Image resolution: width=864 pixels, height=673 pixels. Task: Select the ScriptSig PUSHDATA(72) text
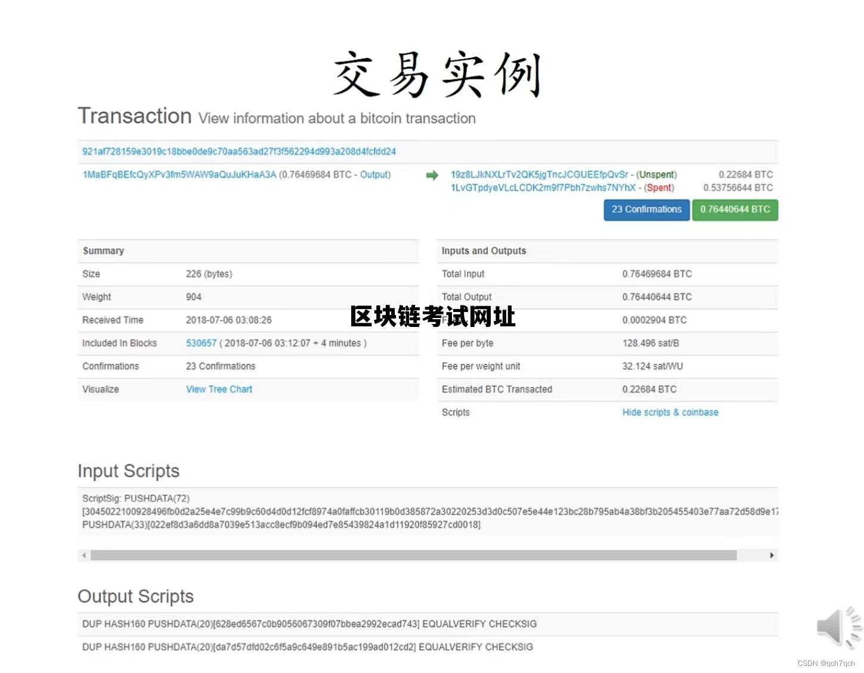pos(137,499)
